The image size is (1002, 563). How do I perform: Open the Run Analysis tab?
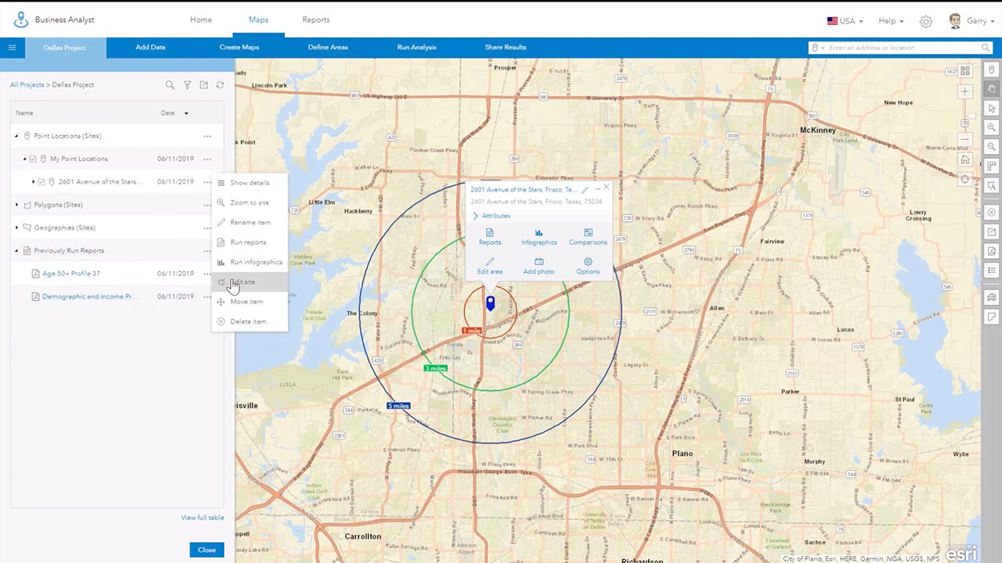(416, 47)
